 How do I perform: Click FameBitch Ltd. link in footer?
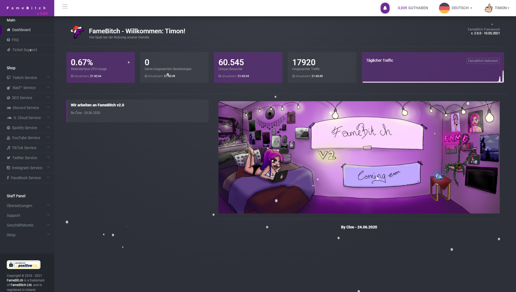coord(21,285)
